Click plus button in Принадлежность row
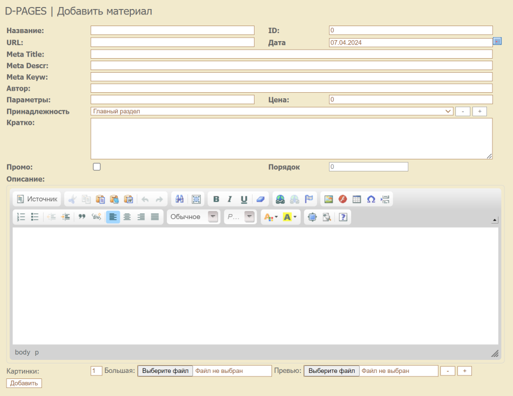 pyautogui.click(x=479, y=112)
